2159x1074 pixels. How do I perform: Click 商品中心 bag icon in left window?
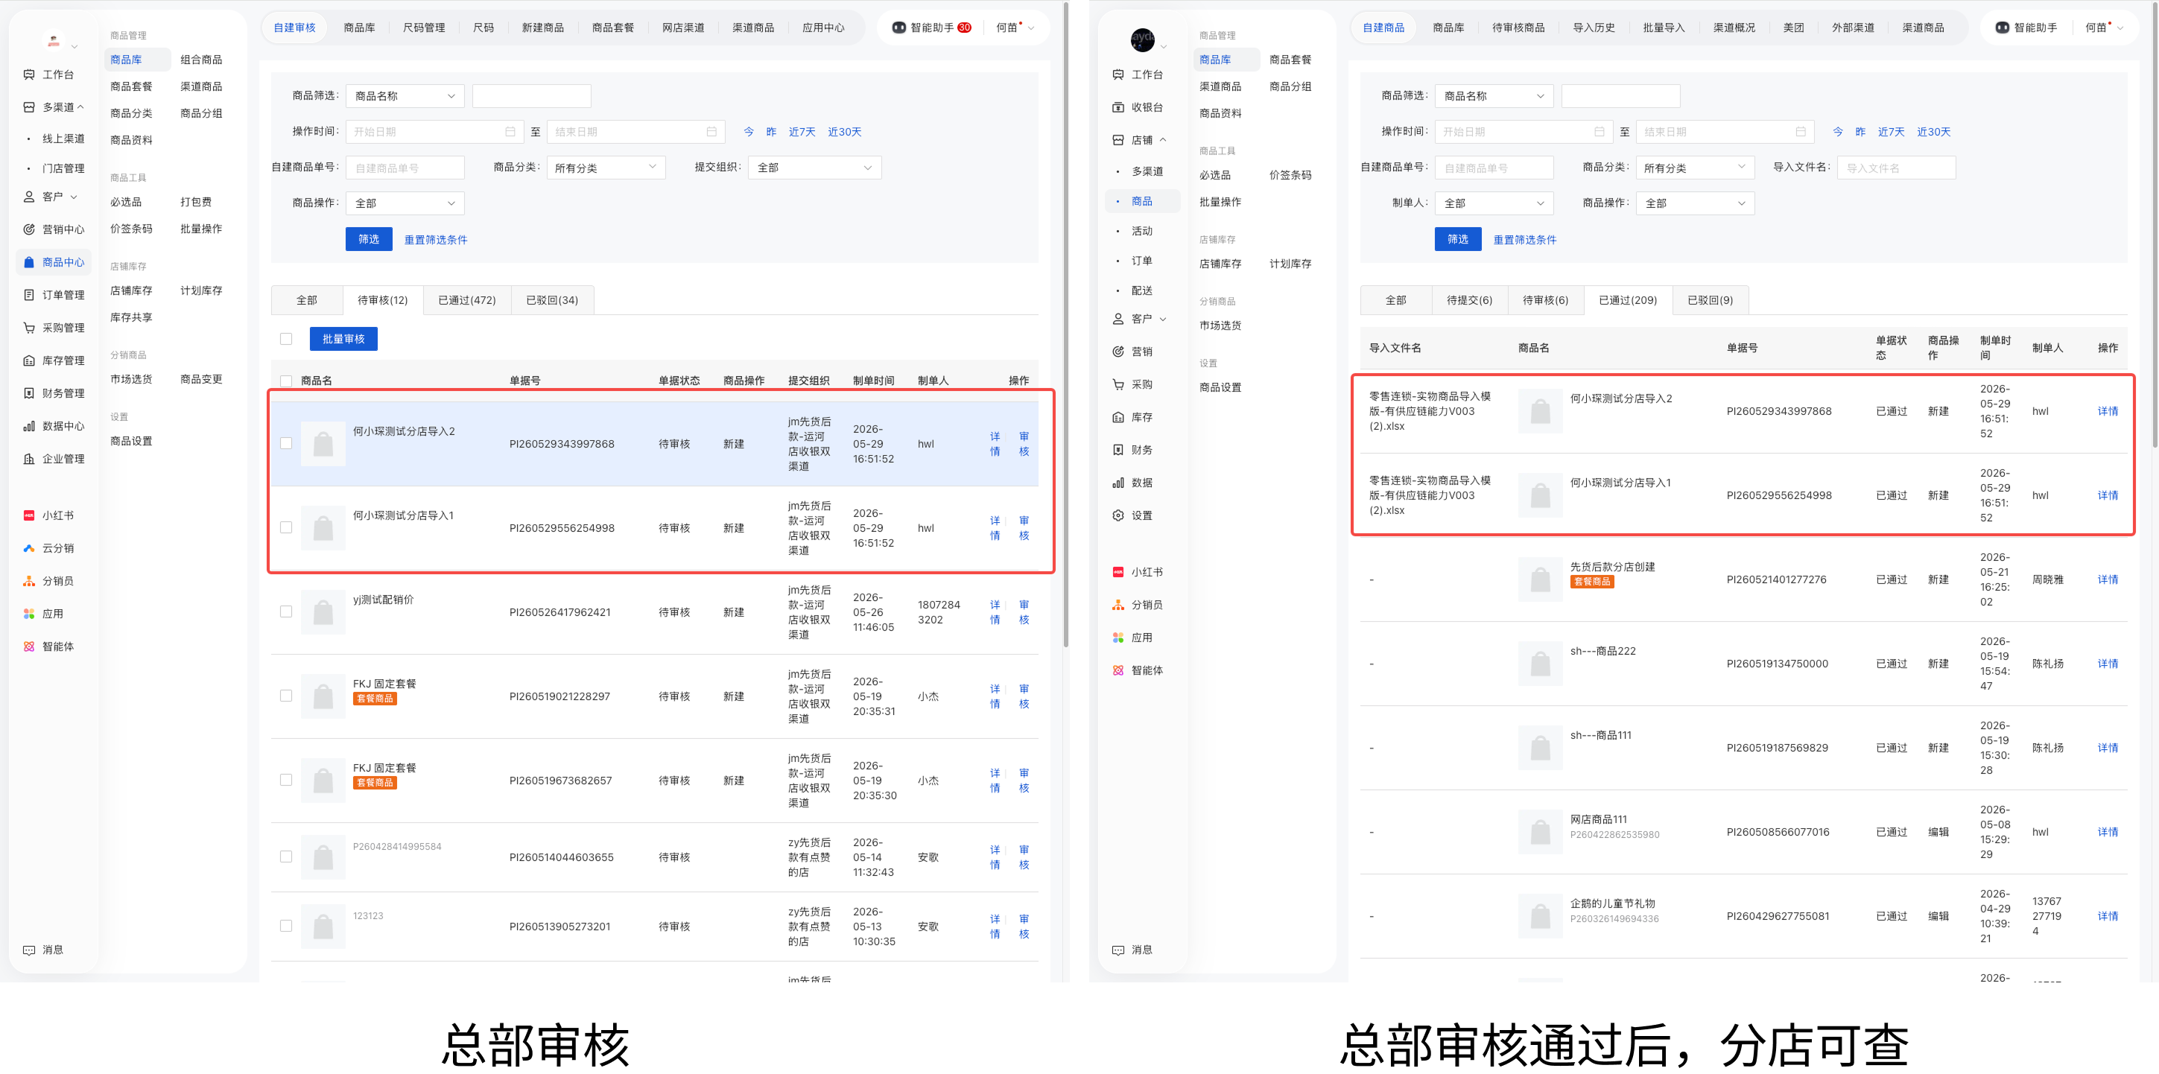coord(28,262)
